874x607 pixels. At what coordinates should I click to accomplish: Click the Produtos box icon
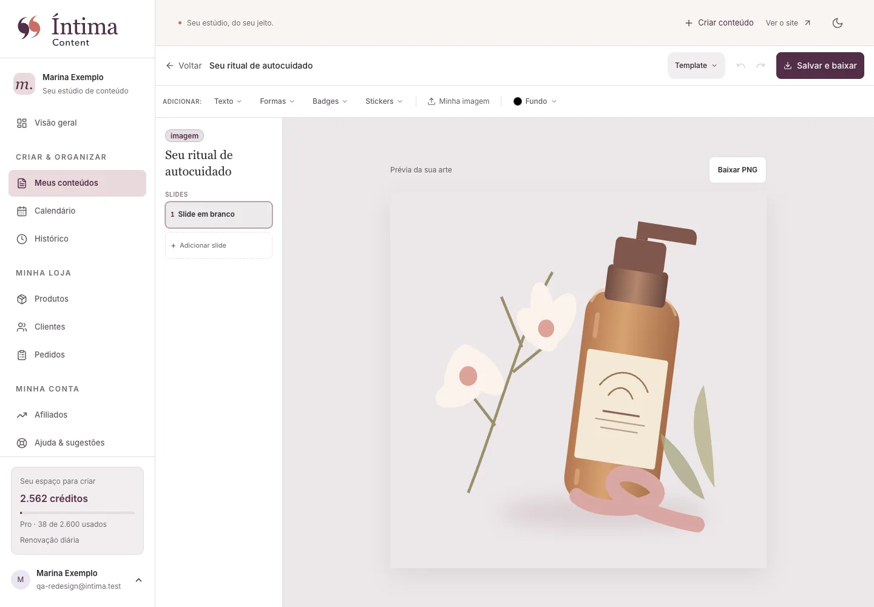tap(22, 299)
